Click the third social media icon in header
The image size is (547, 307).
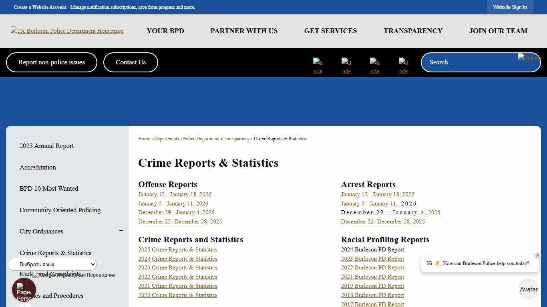click(375, 66)
